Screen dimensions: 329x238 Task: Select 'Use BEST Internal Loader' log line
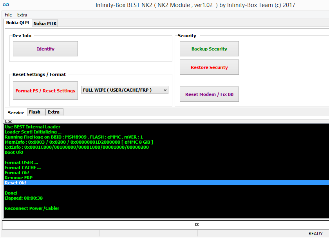tap(33, 127)
